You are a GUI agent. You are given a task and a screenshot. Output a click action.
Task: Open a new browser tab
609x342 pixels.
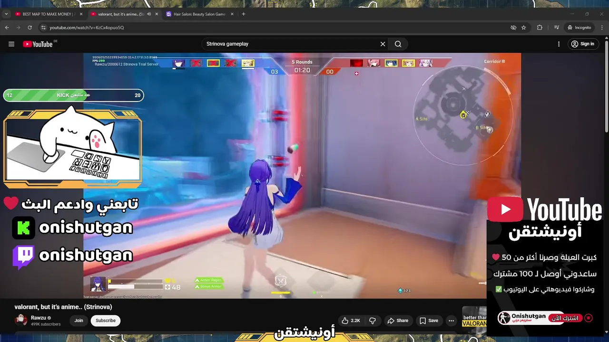point(244,14)
